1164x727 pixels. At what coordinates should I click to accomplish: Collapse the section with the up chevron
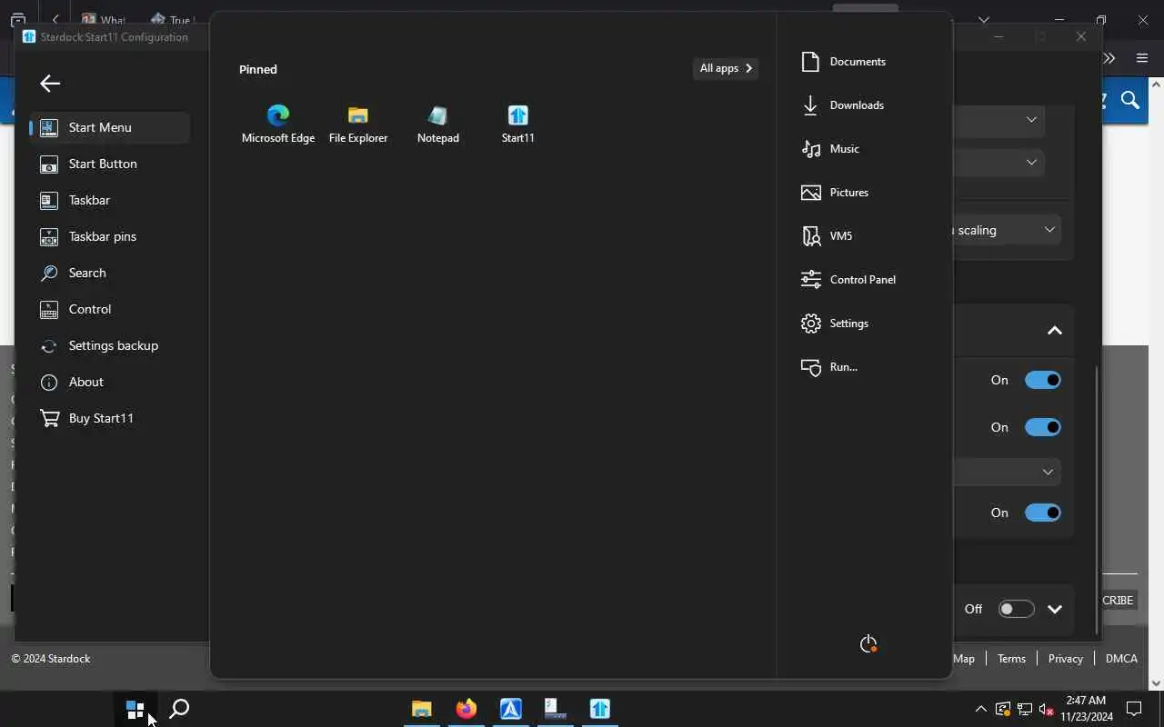[1055, 331]
